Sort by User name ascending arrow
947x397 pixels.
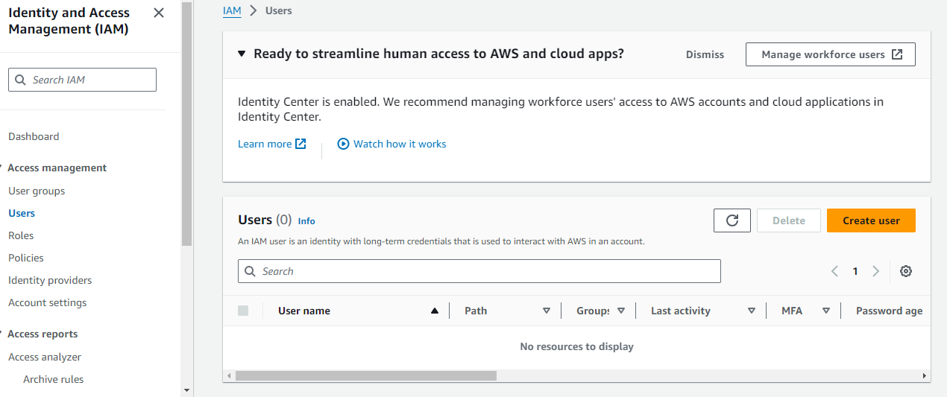click(x=435, y=311)
